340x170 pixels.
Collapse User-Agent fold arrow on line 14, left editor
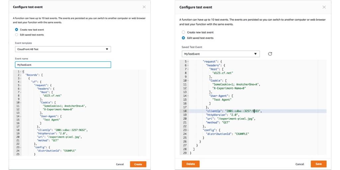coord(20,116)
